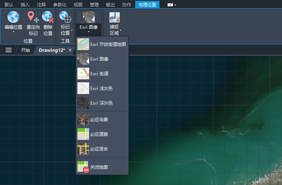Expand the 编辑位置 dropdown arrow
Image resolution: width=282 pixels, height=185 pixels.
click(13, 32)
